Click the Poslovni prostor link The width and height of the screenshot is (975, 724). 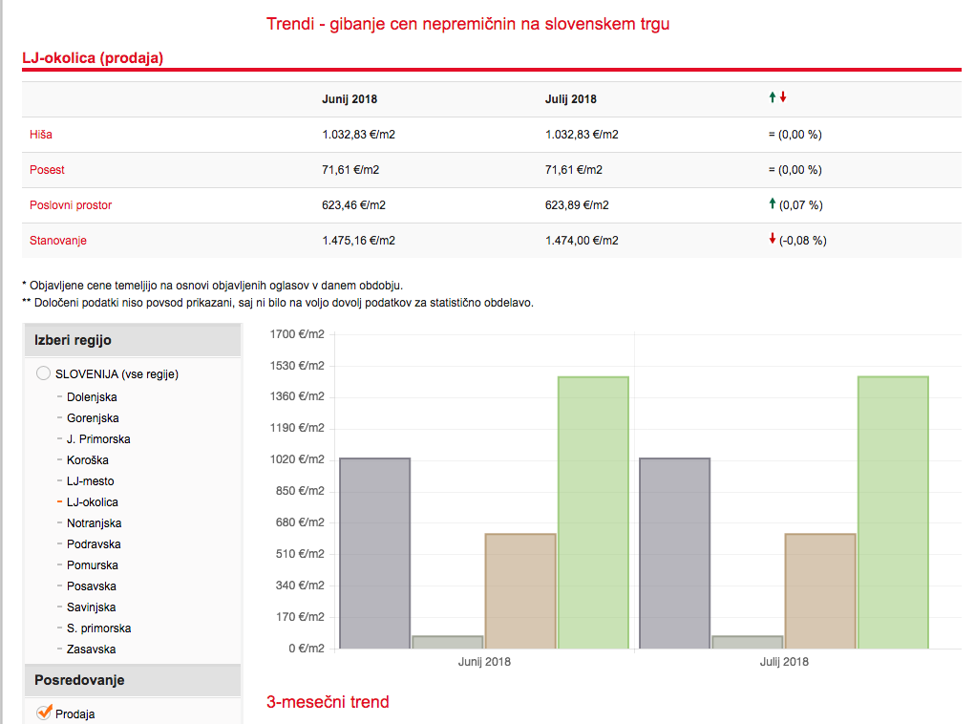pos(71,205)
